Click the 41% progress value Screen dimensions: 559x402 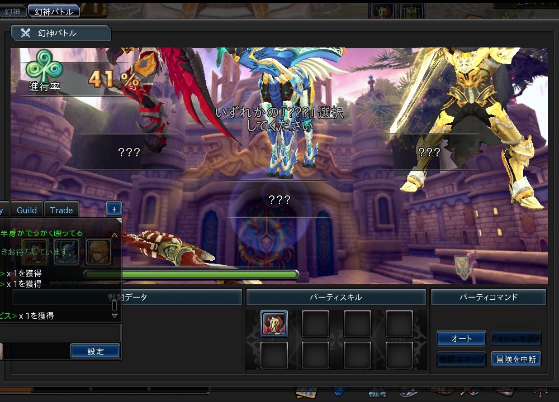point(114,79)
